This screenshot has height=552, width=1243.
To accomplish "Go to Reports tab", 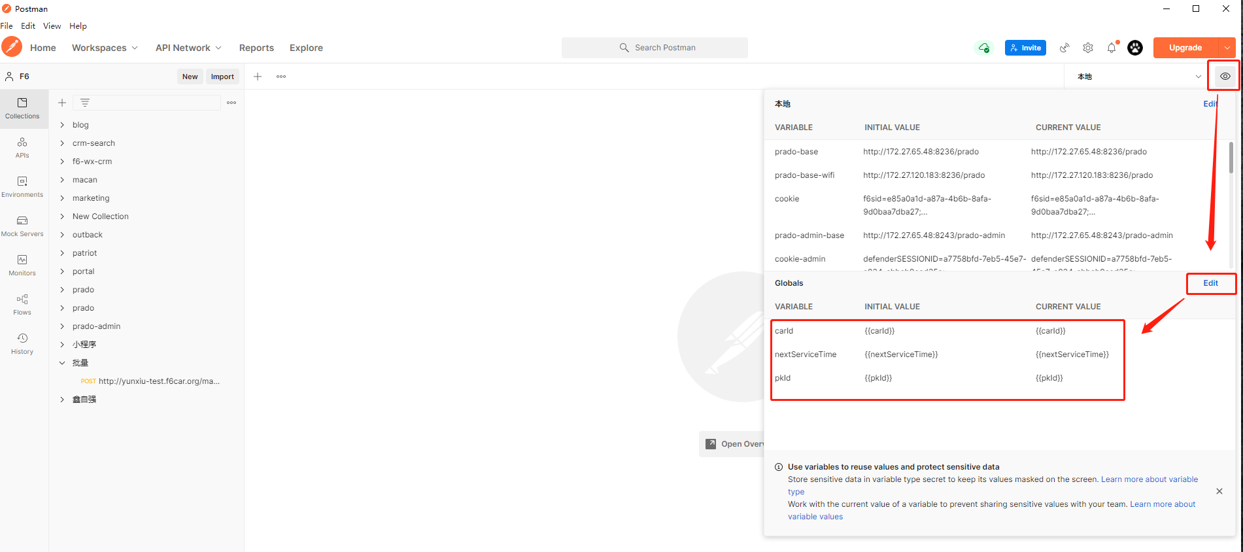I will 256,48.
